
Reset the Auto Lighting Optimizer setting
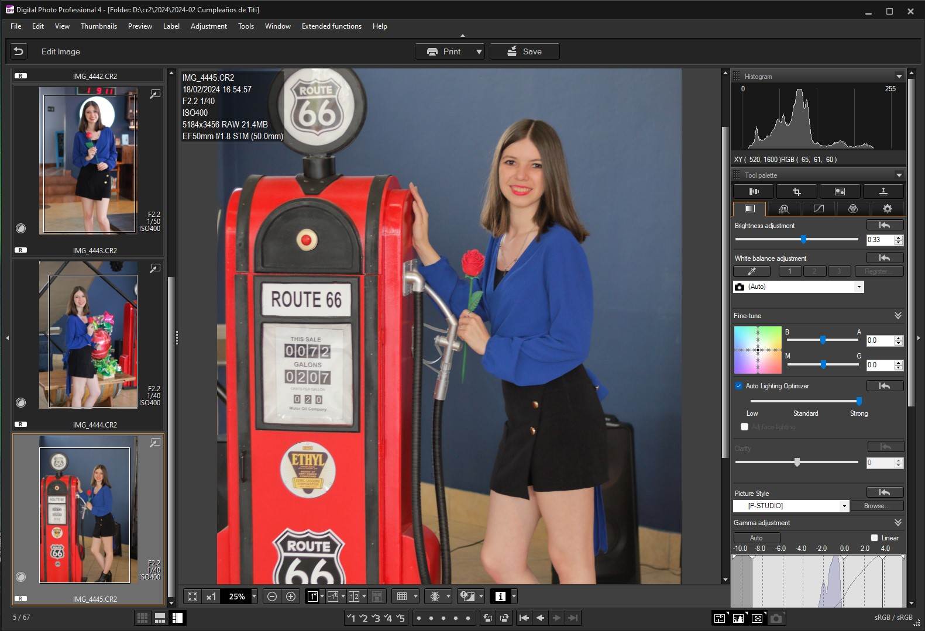tap(885, 386)
